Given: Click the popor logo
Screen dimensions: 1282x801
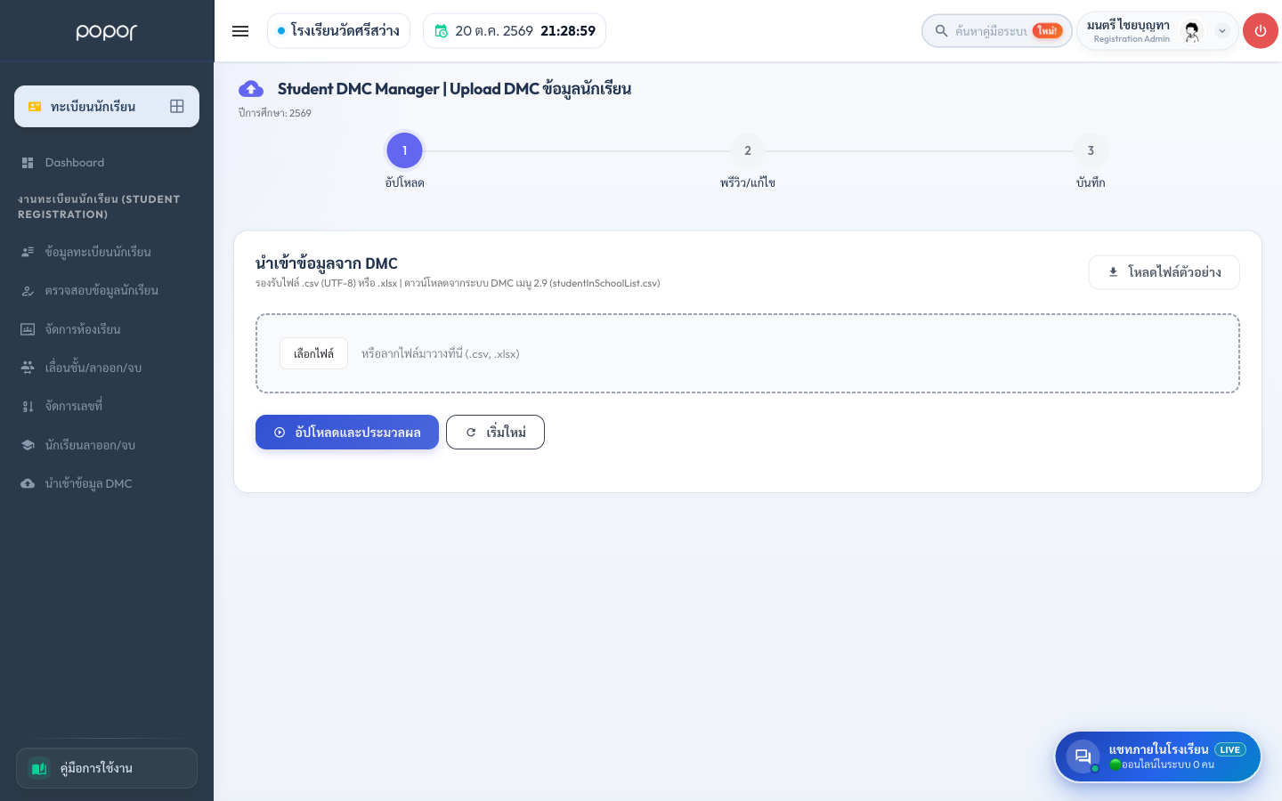Looking at the screenshot, I should point(107,32).
